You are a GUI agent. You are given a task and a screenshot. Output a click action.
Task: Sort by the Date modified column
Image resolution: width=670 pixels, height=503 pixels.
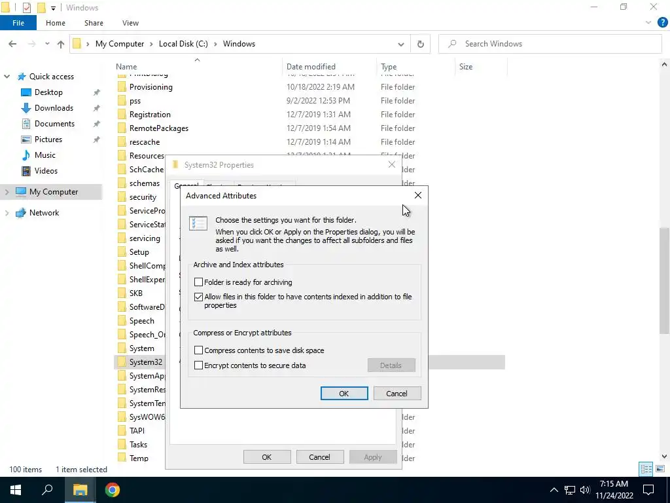click(311, 67)
